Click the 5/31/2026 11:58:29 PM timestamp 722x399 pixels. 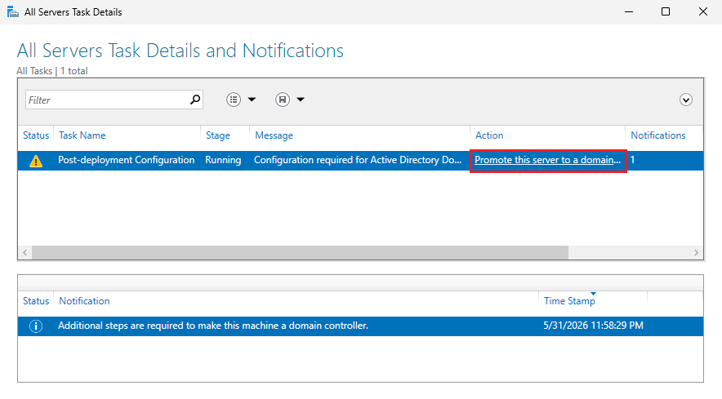(x=593, y=326)
